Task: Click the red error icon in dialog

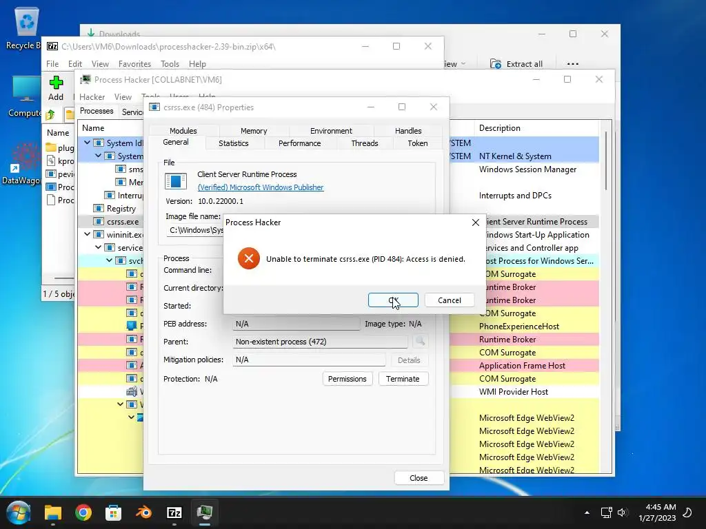Action: [249, 259]
